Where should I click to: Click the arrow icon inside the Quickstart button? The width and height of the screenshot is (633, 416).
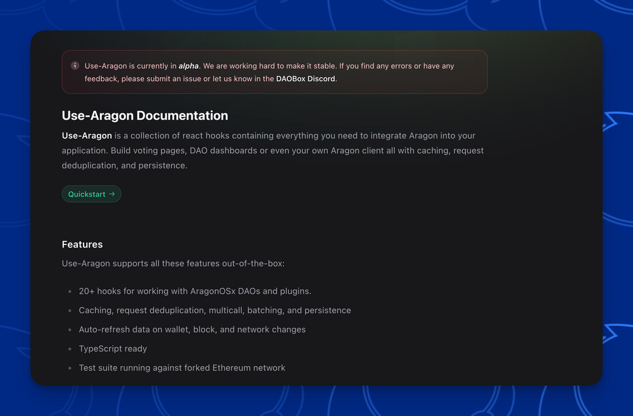pyautogui.click(x=113, y=194)
